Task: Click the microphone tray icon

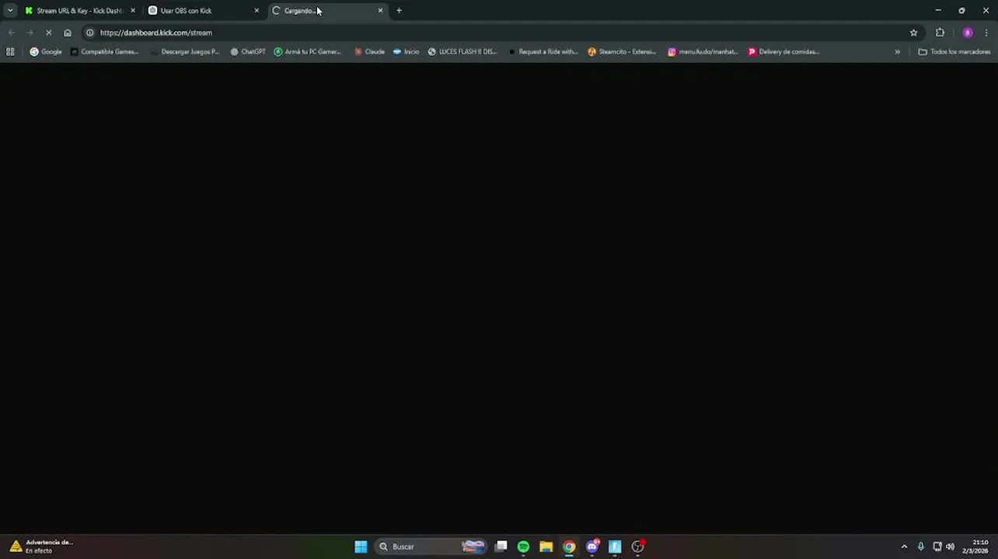Action: click(921, 547)
